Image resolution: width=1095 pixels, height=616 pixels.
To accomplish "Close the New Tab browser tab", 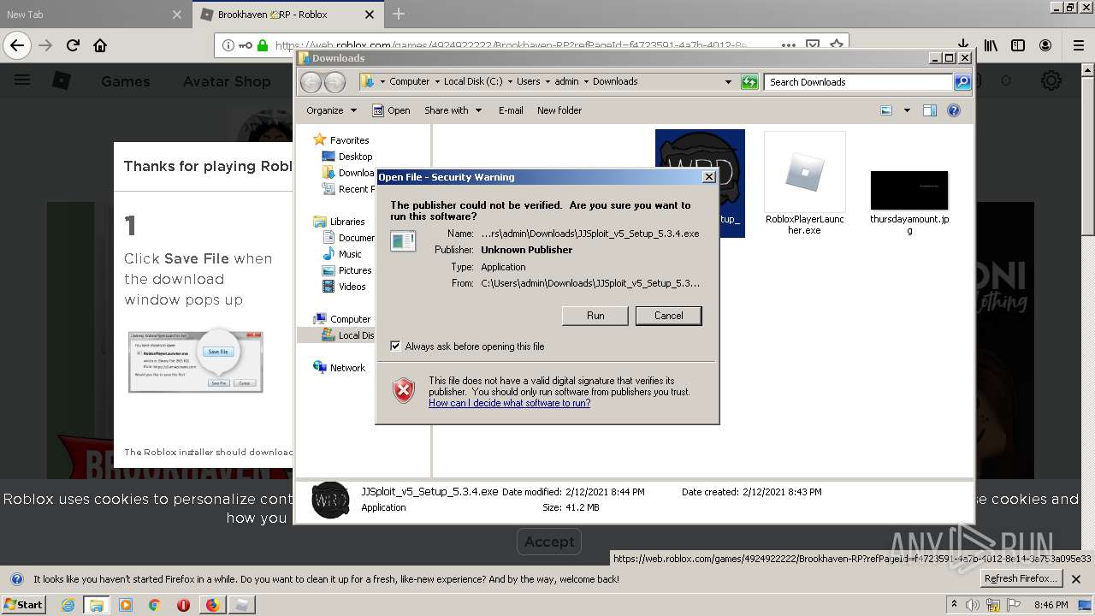I will (176, 15).
